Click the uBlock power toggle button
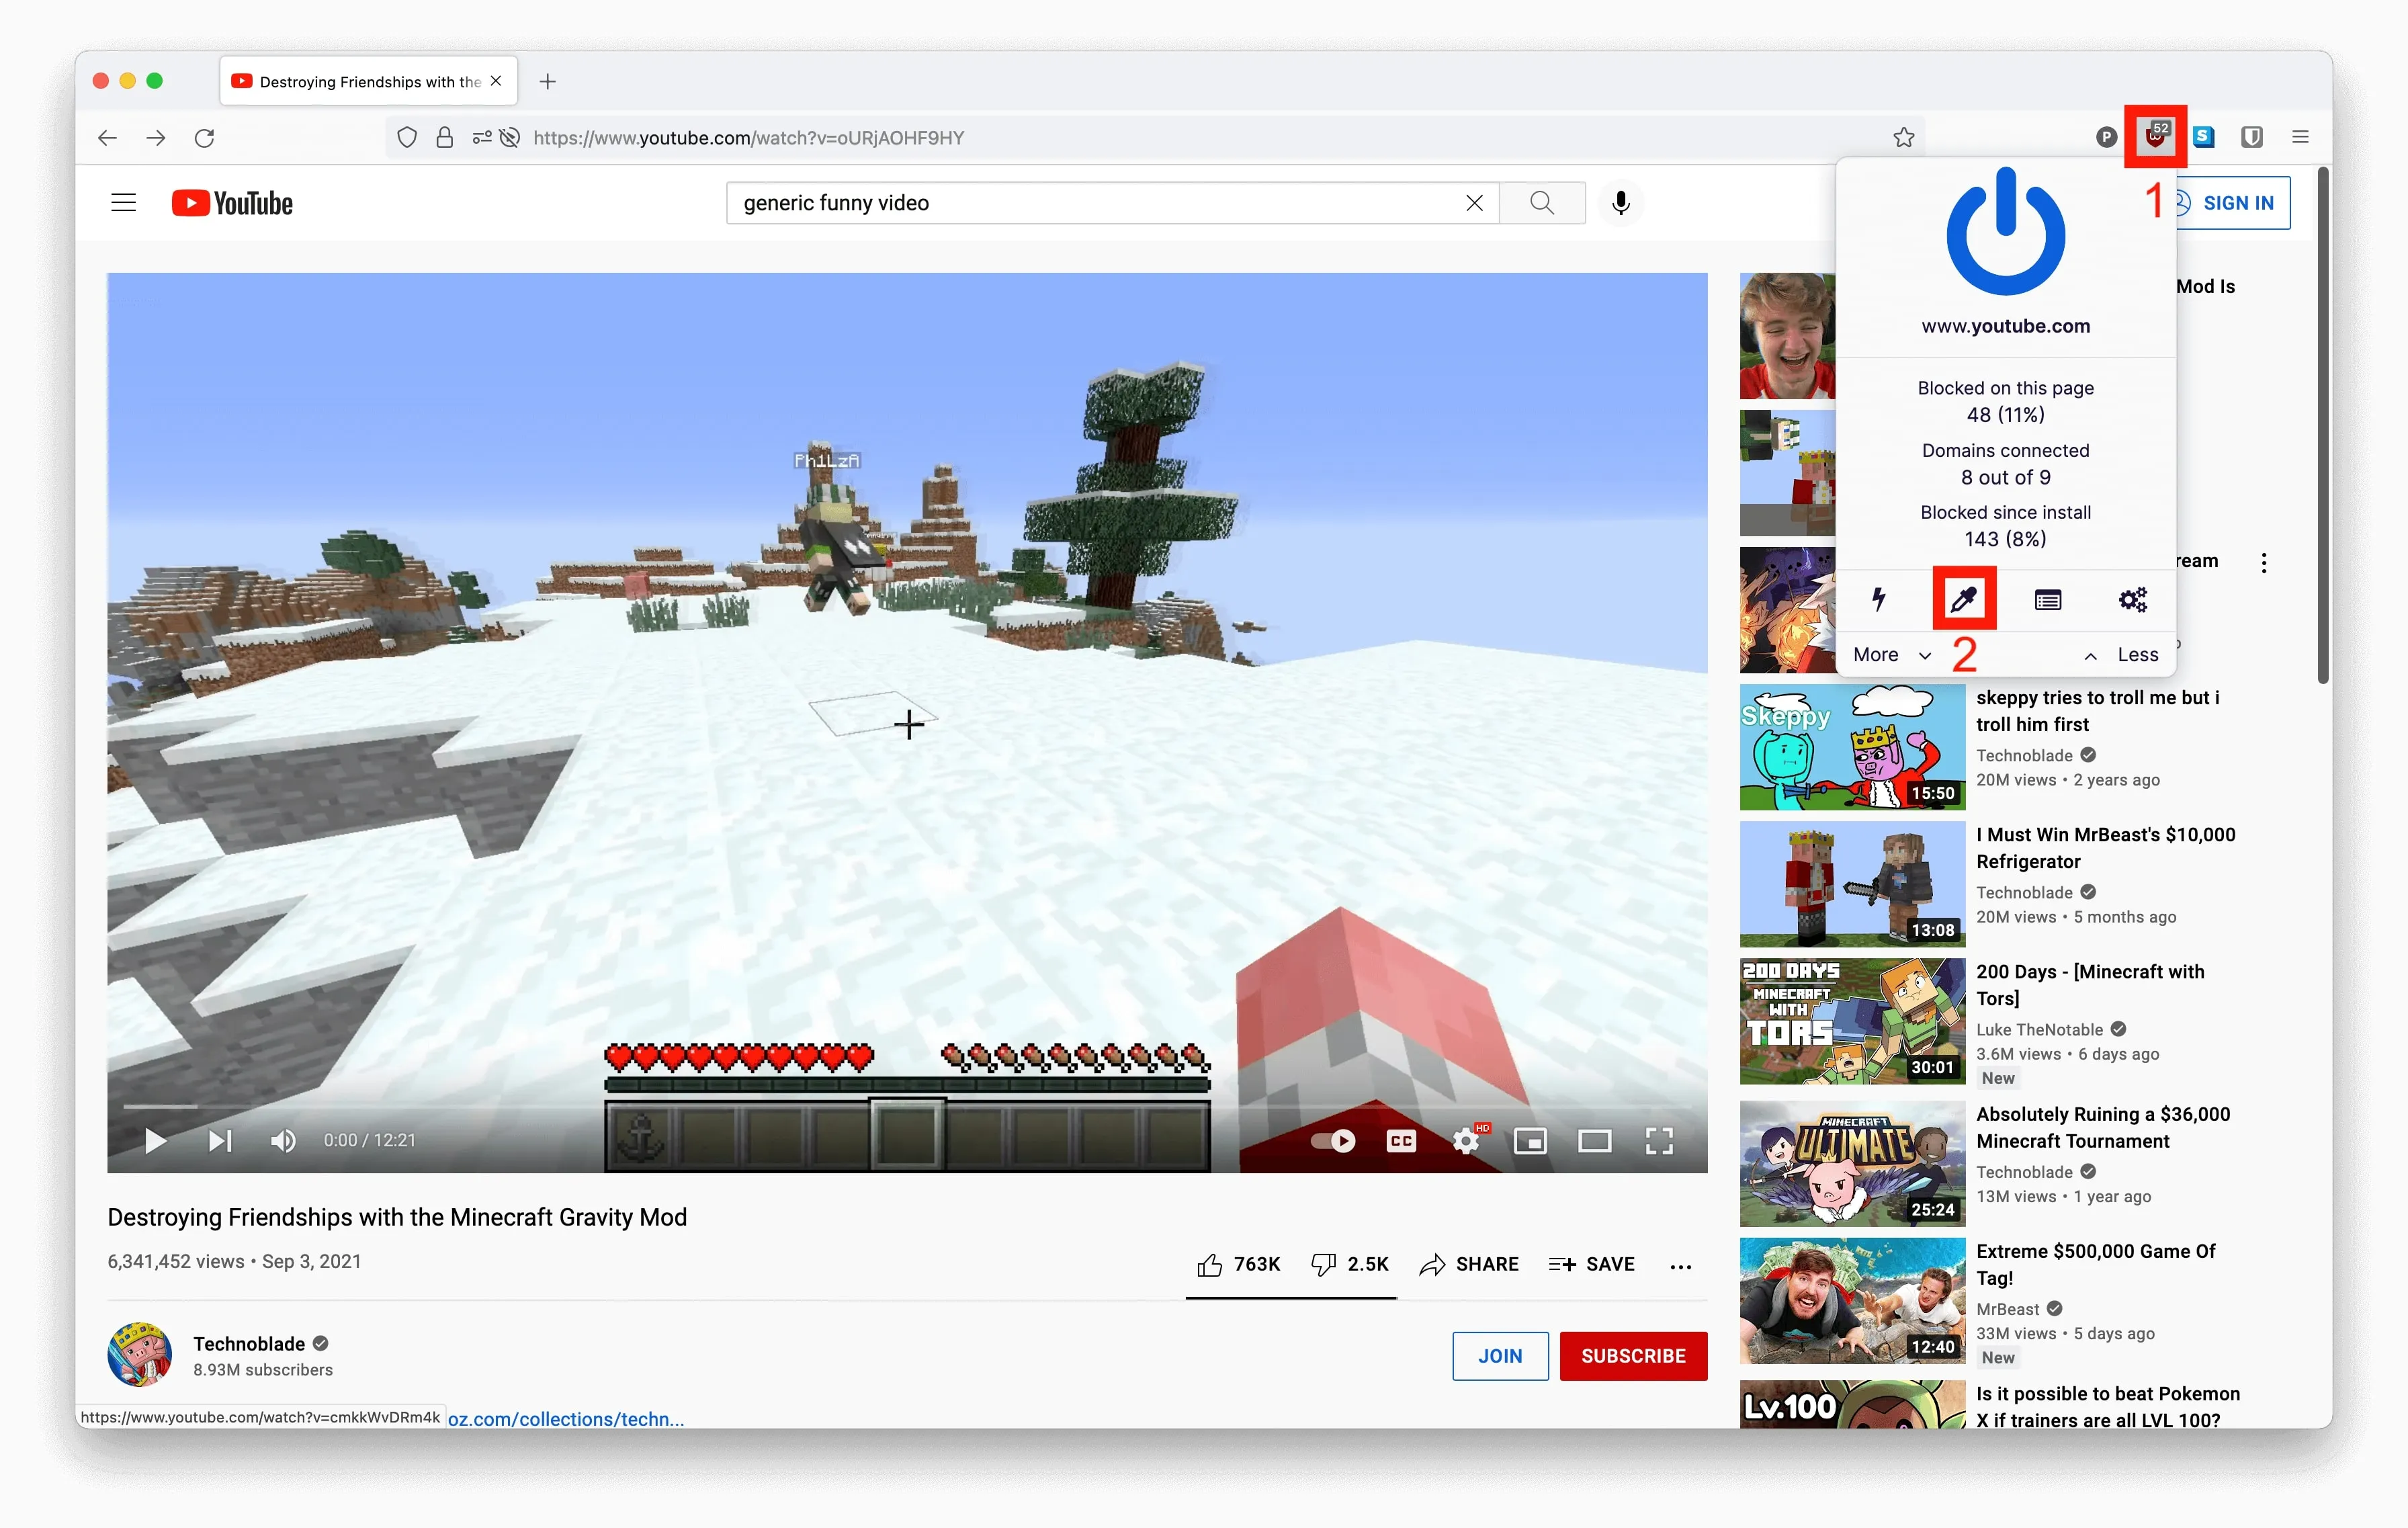 tap(2005, 232)
